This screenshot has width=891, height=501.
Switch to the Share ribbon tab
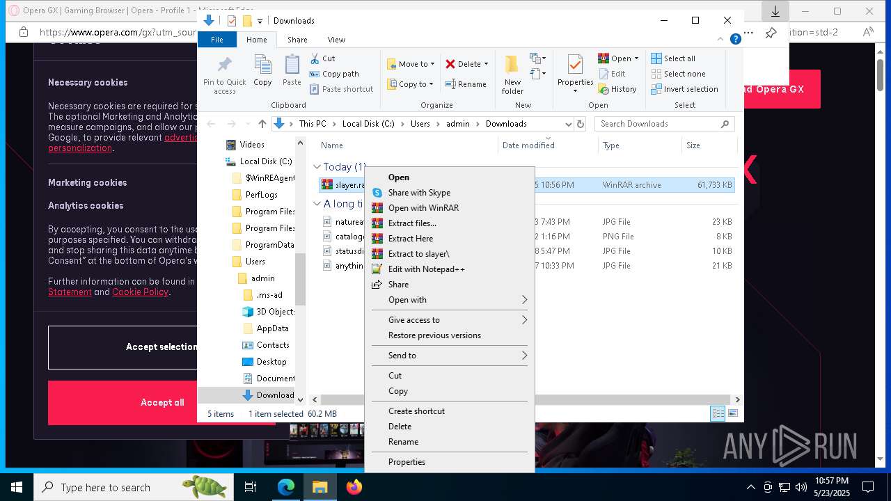[297, 40]
